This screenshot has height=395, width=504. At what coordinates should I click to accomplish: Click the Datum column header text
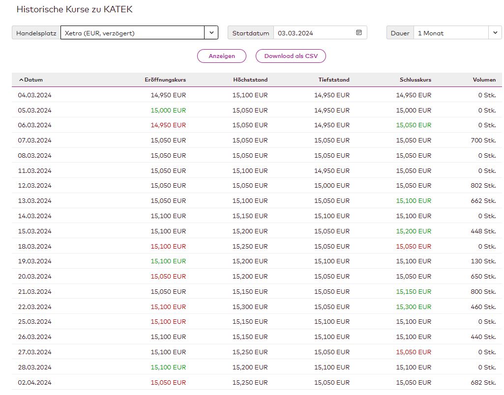pos(33,80)
